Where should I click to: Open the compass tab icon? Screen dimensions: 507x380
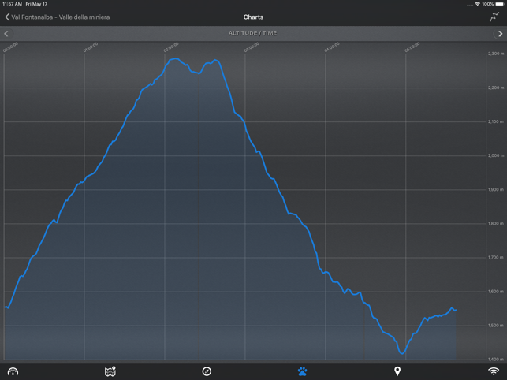click(x=207, y=371)
